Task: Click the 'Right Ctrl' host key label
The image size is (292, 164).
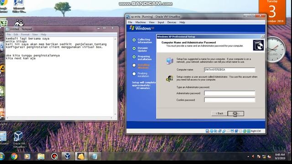Action: pos(256,131)
